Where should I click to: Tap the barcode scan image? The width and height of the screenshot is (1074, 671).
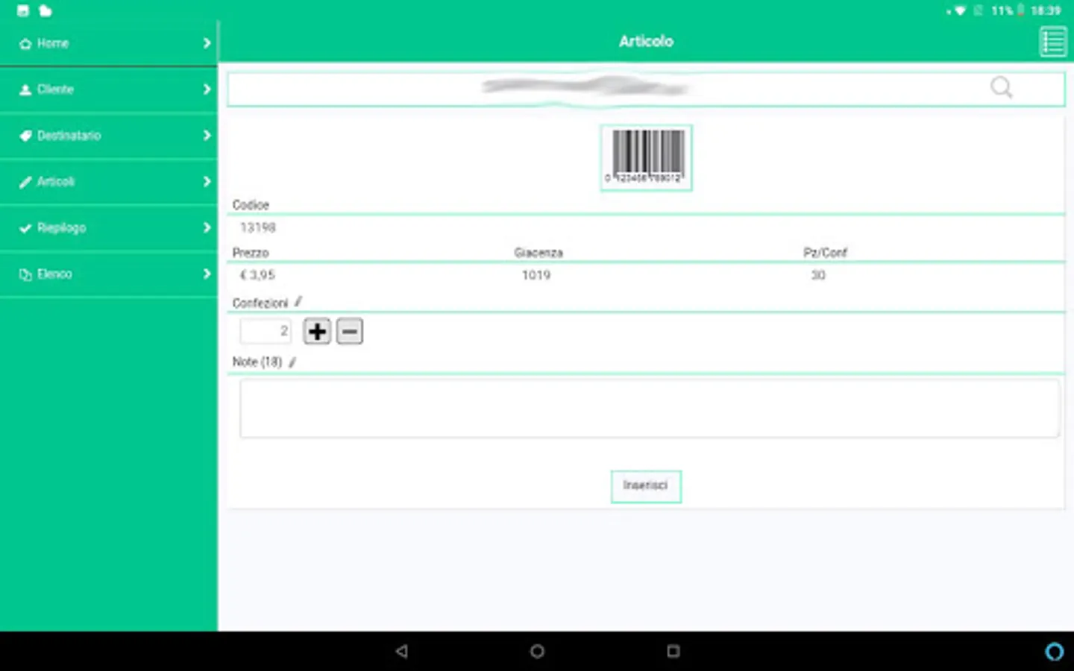click(x=647, y=158)
